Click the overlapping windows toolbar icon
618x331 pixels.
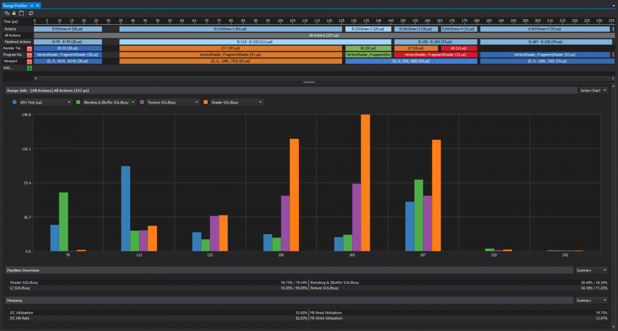pos(7,13)
